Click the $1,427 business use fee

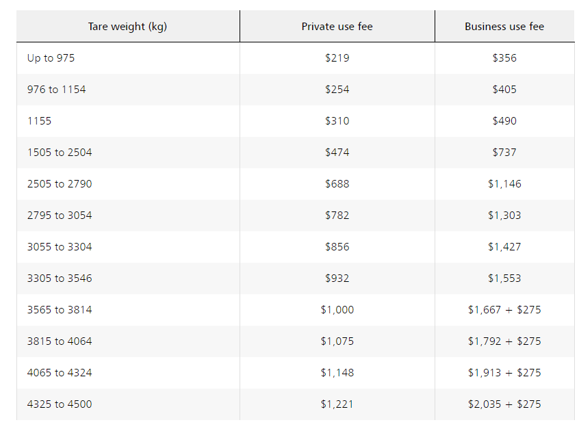pos(504,247)
